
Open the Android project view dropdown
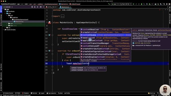8,7
